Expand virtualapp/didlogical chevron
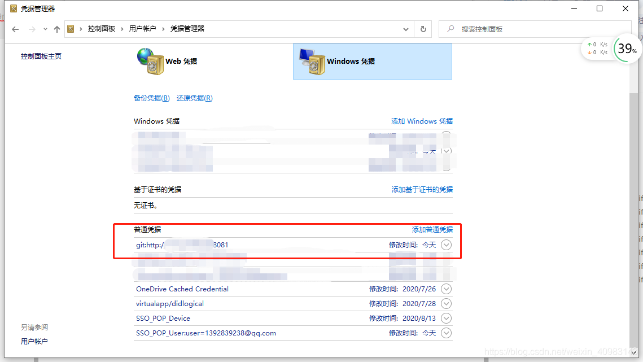Image resolution: width=643 pixels, height=362 pixels. [446, 304]
